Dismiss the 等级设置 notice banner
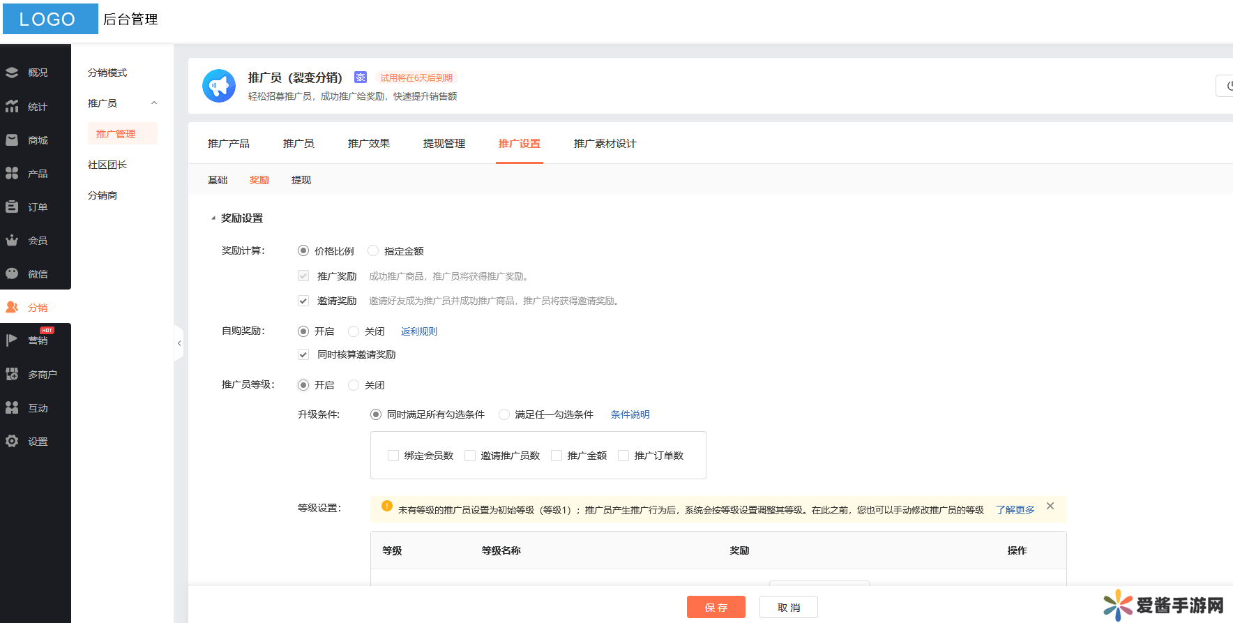The height and width of the screenshot is (623, 1233). (1050, 506)
